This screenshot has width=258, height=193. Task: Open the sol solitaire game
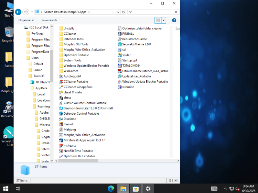coord(122,49)
